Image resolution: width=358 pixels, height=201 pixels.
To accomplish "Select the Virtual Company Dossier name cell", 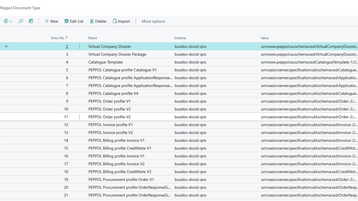I will 110,47.
